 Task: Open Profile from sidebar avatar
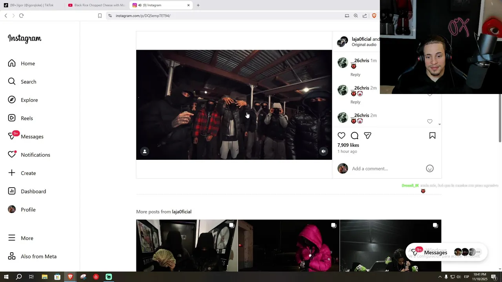22,210
